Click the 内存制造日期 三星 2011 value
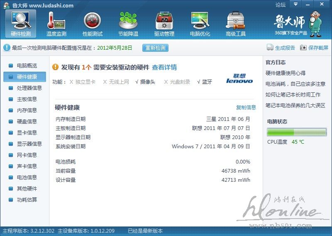332x236 pixels. 228,119
